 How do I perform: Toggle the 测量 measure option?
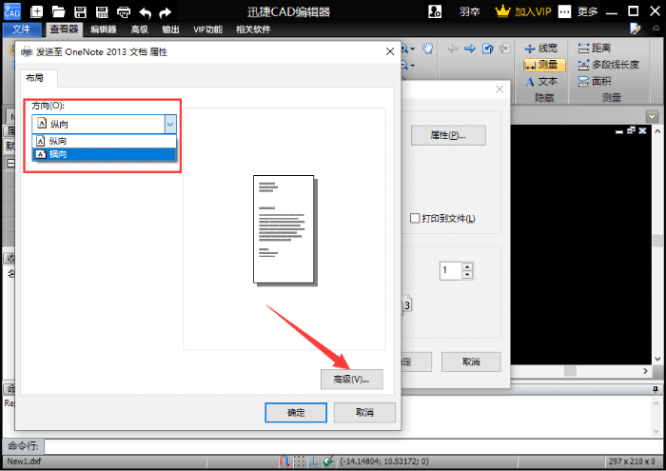click(544, 65)
